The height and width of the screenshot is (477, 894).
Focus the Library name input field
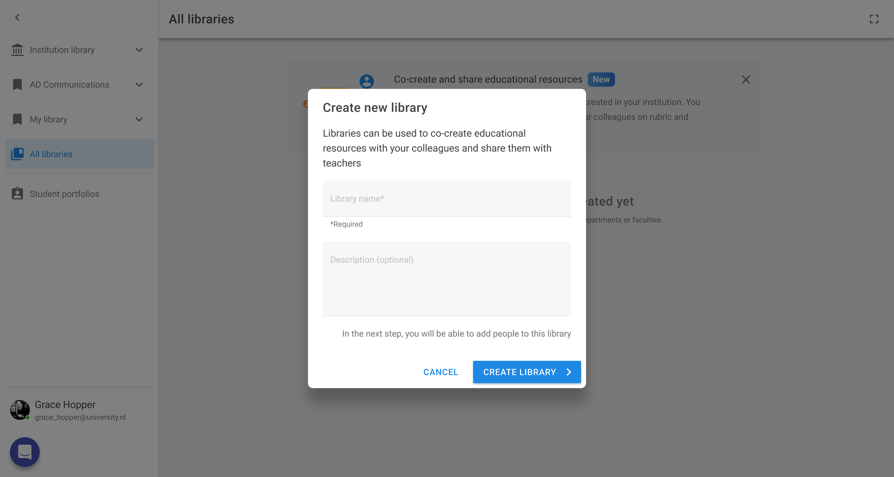[x=447, y=199]
